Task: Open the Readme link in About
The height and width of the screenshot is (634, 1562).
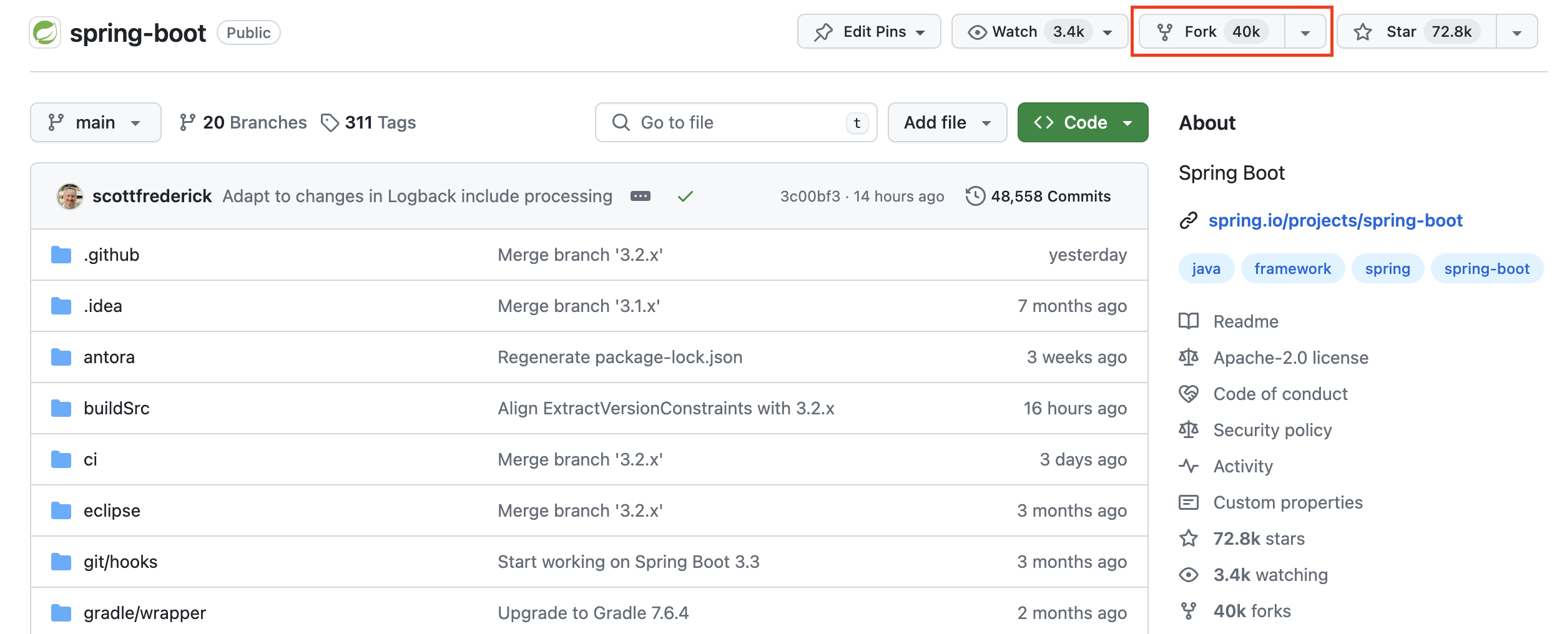Action: pos(1245,321)
